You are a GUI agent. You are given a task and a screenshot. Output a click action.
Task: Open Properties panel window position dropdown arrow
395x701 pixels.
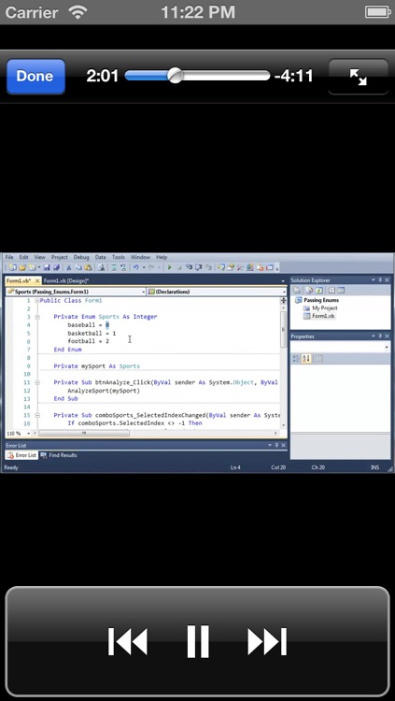pos(374,336)
